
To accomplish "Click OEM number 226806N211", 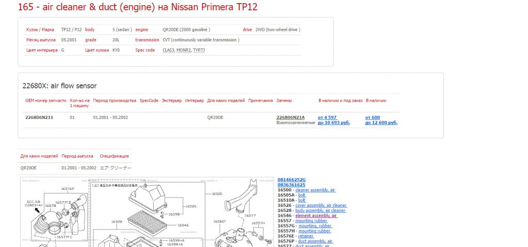I will point(39,117).
